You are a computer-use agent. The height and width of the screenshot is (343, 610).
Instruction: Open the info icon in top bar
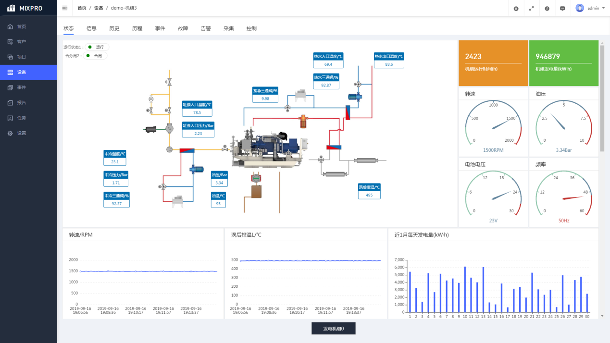click(x=547, y=9)
